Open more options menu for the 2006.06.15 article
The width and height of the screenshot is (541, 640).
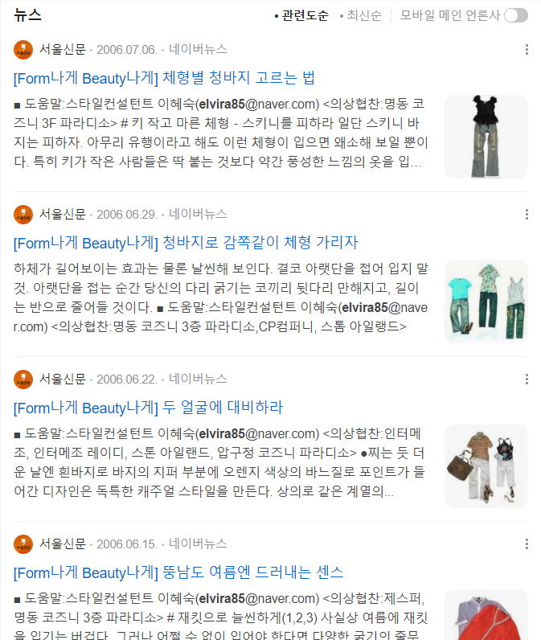tap(527, 544)
